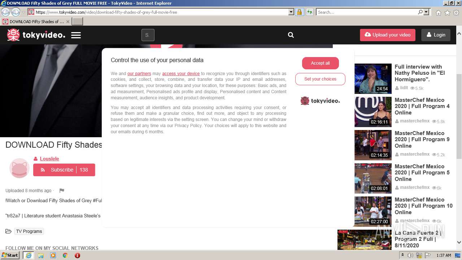The image size is (462, 260).
Task: Select the DOWNLOAD Fifty Shades tab
Action: coord(36,22)
